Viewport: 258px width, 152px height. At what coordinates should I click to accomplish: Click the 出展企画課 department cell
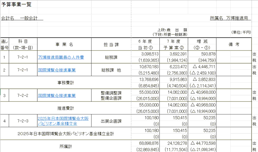[x=111, y=121]
